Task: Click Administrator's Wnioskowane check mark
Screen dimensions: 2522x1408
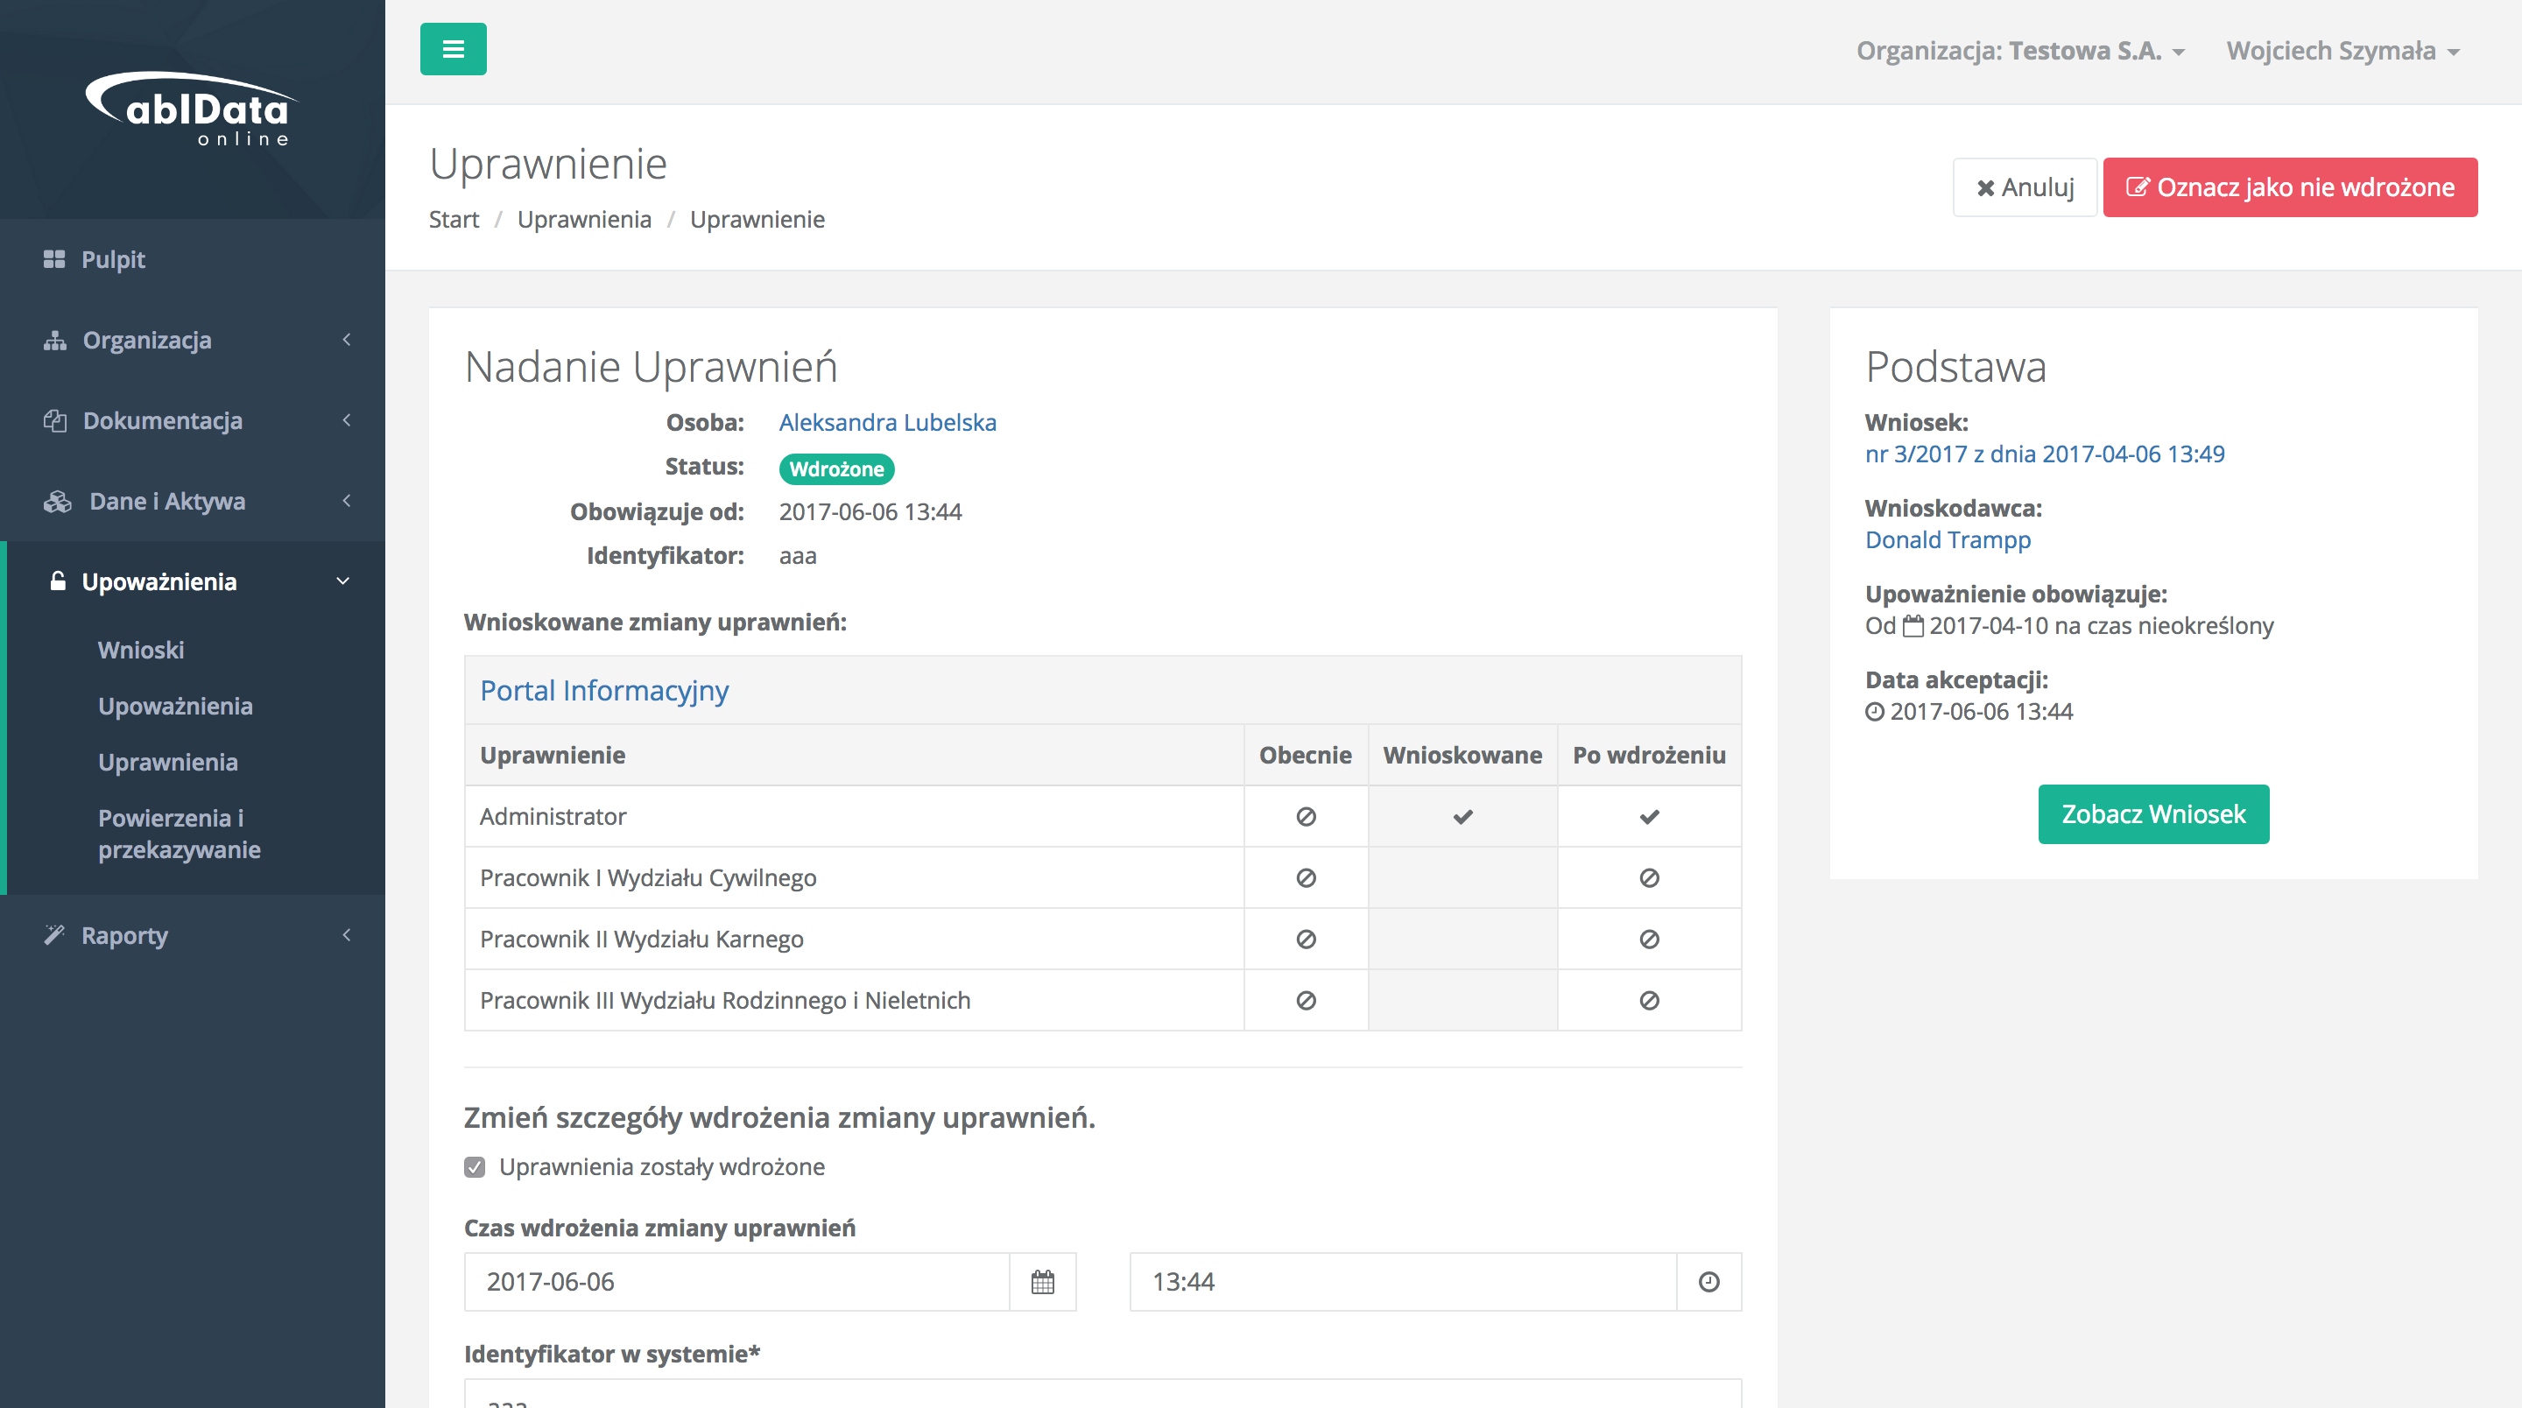Action: (x=1462, y=817)
